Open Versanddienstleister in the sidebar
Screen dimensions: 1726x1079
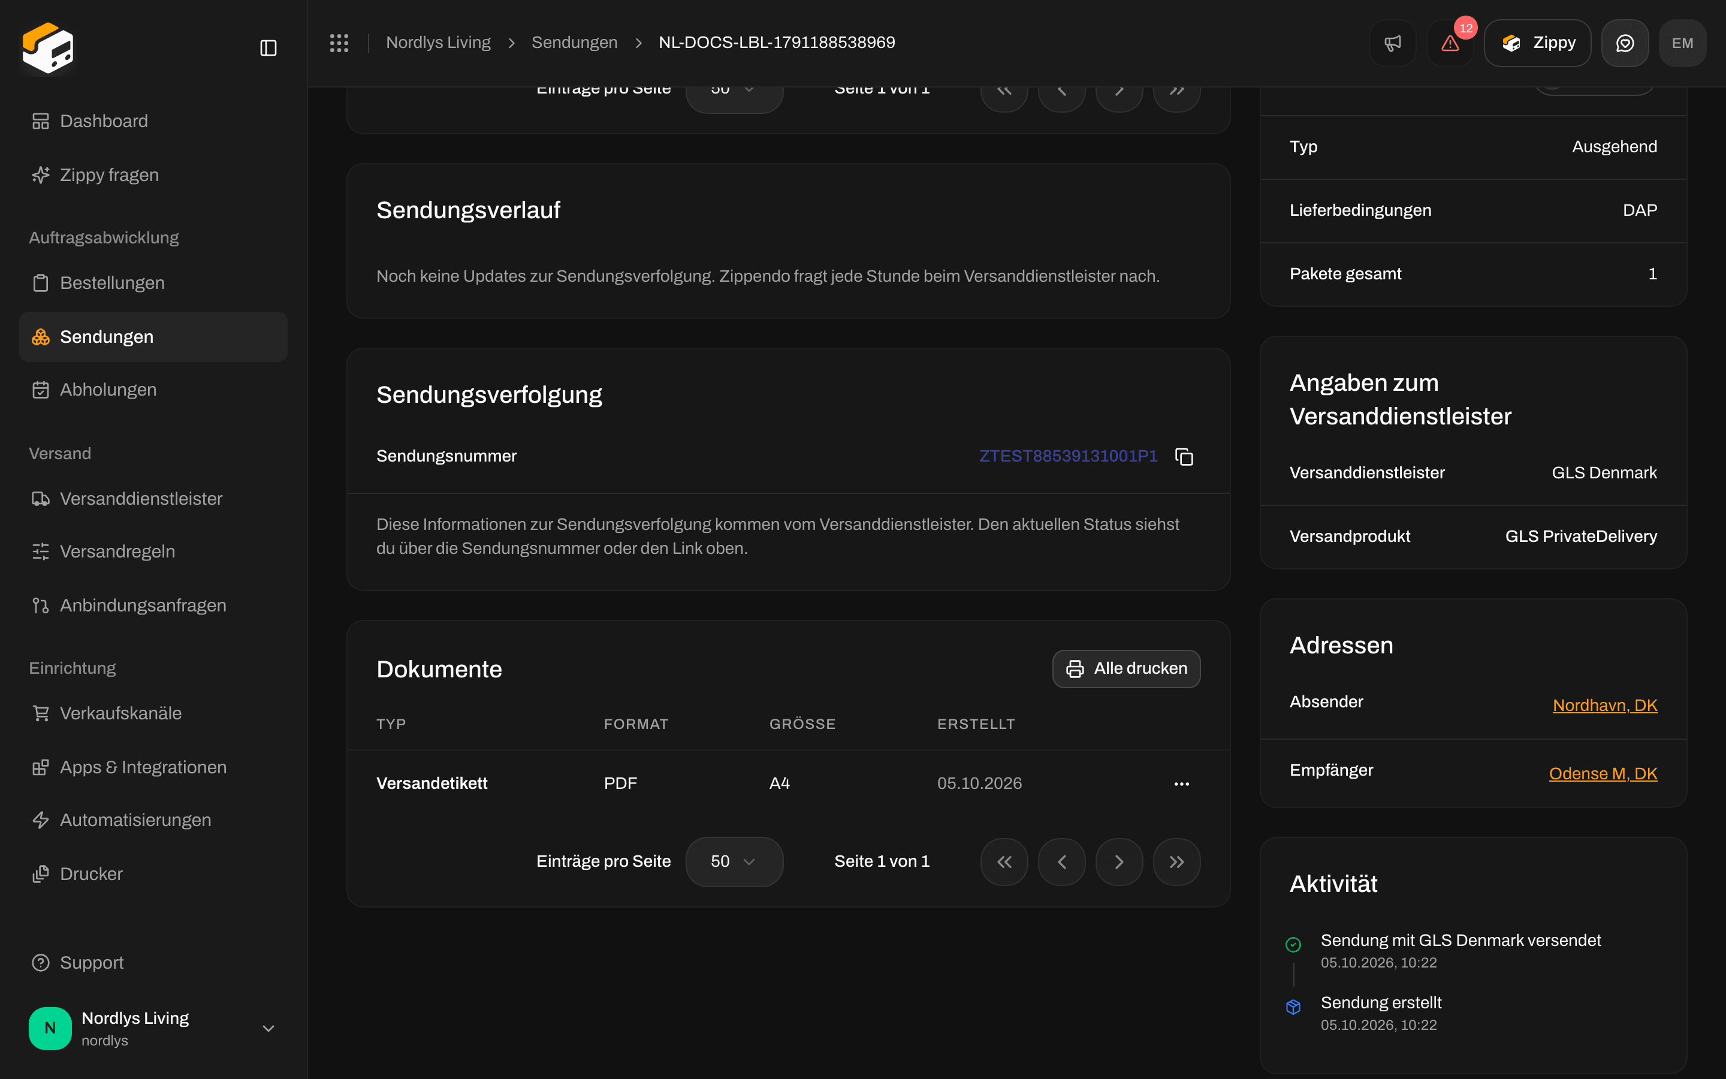[x=153, y=499]
